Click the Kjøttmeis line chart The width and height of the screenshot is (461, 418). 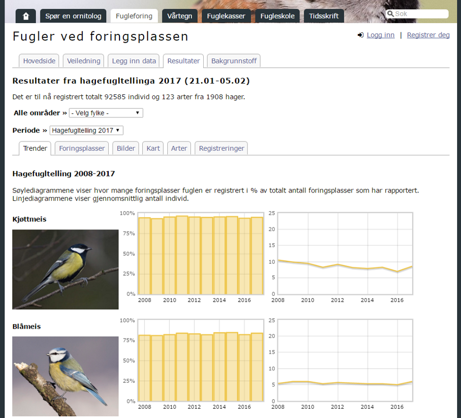(x=345, y=253)
